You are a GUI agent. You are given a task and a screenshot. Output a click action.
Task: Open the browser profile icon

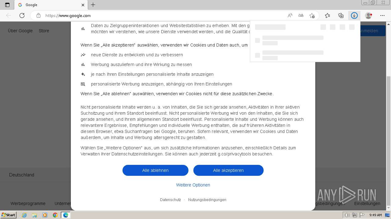pos(368,16)
